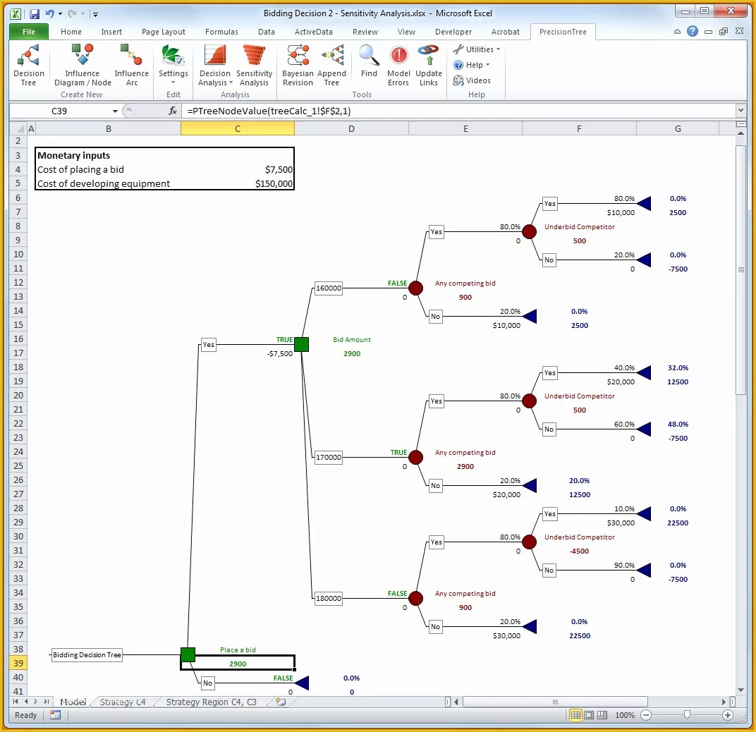Screen dimensions: 756x732
Task: Open the Utilities menu
Action: click(476, 49)
